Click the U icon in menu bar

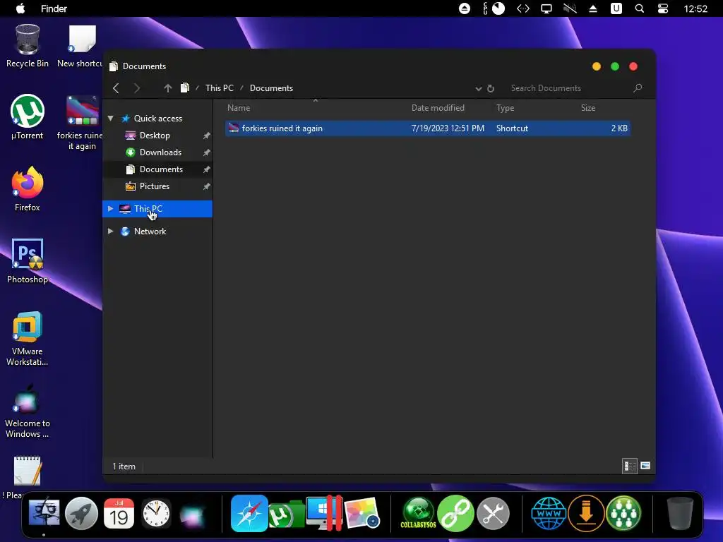(x=616, y=8)
